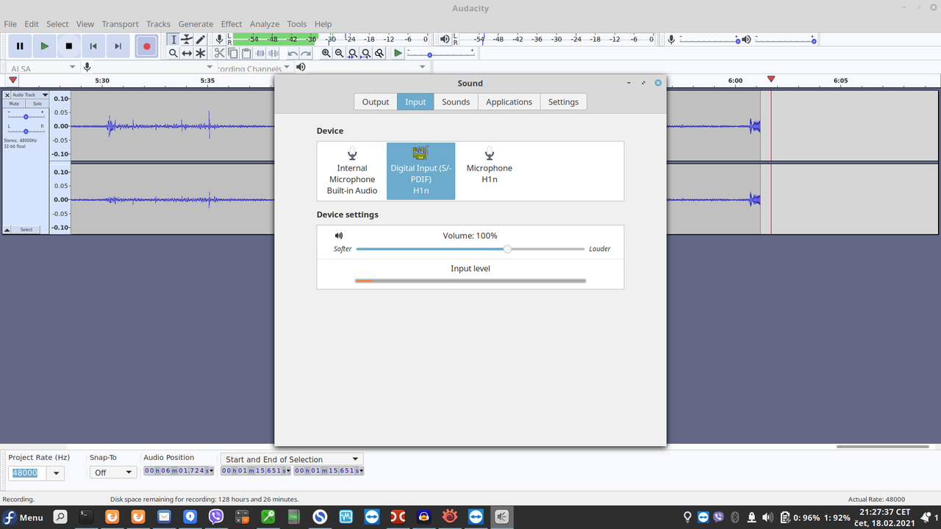
Task: Click the Silence audio icon
Action: pos(273,53)
